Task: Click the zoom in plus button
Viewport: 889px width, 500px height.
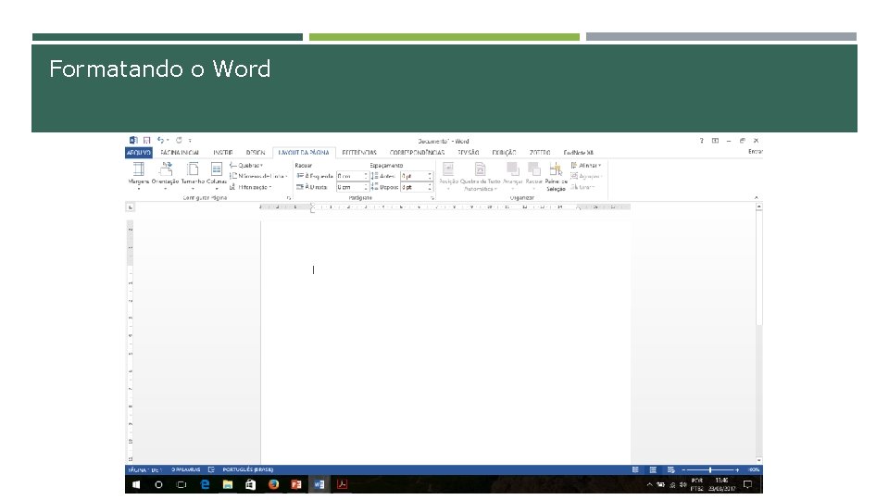Action: coord(737,470)
